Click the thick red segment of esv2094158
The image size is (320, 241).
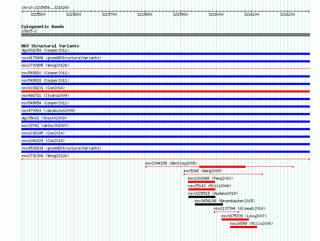[x=222, y=167]
